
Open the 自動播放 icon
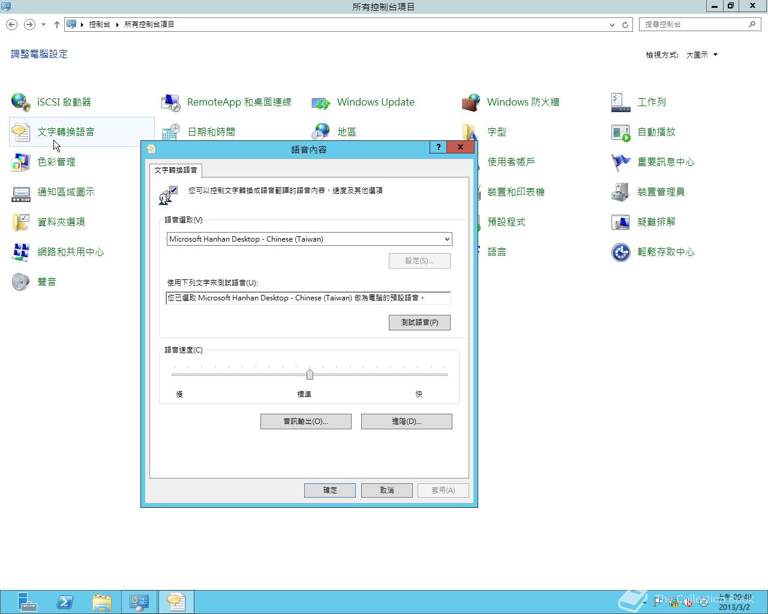[x=621, y=132]
